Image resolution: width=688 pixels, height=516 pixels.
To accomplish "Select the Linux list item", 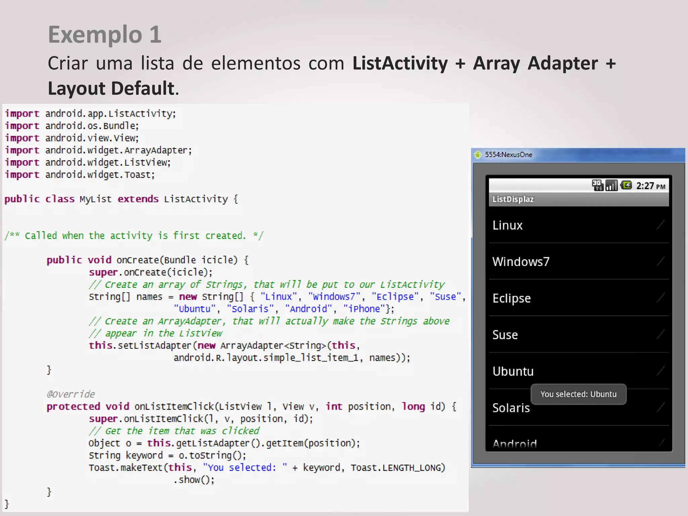I will coord(579,225).
